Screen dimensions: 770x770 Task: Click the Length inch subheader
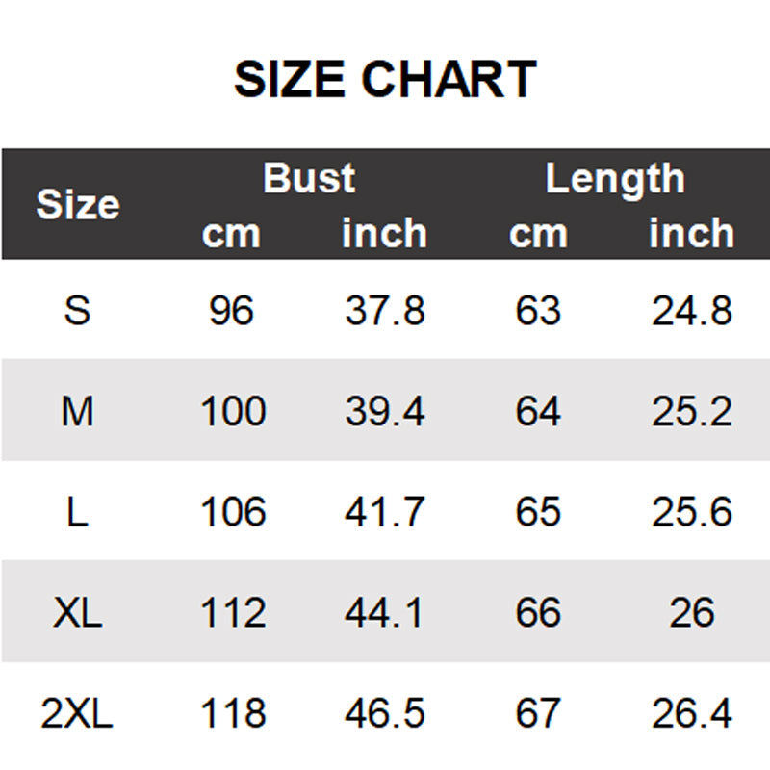(x=691, y=234)
